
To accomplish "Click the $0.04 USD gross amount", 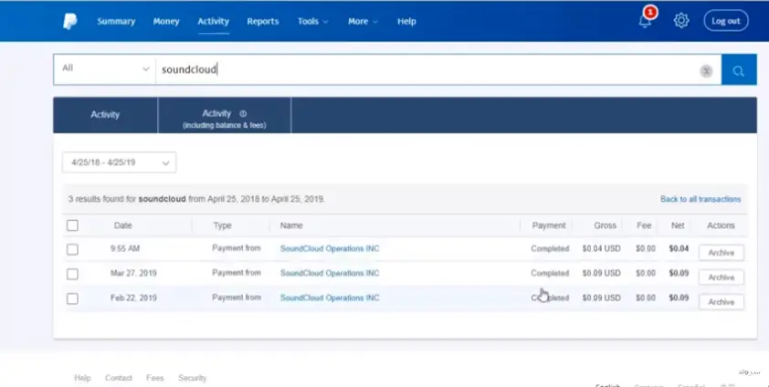I will click(601, 249).
